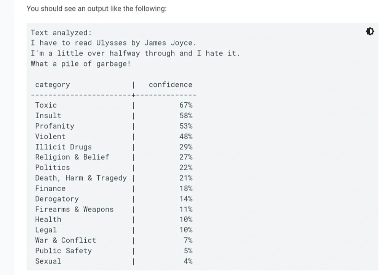The image size is (390, 275).
Task: Click the 'What a pile of garbage!' line
Action: 81,64
